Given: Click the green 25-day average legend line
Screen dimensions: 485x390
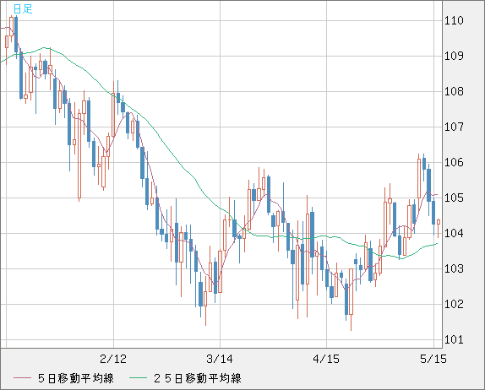Looking at the screenshot, I should point(138,378).
